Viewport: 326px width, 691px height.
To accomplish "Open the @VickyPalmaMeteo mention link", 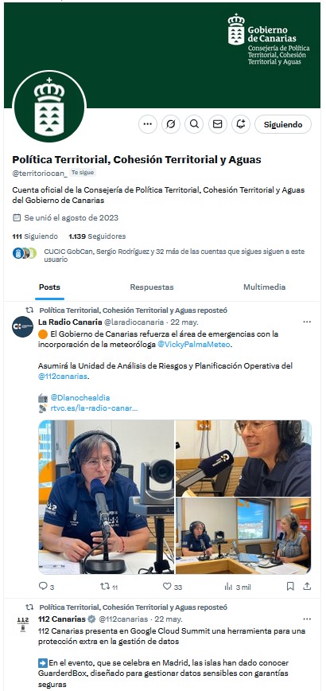I will coord(193,345).
